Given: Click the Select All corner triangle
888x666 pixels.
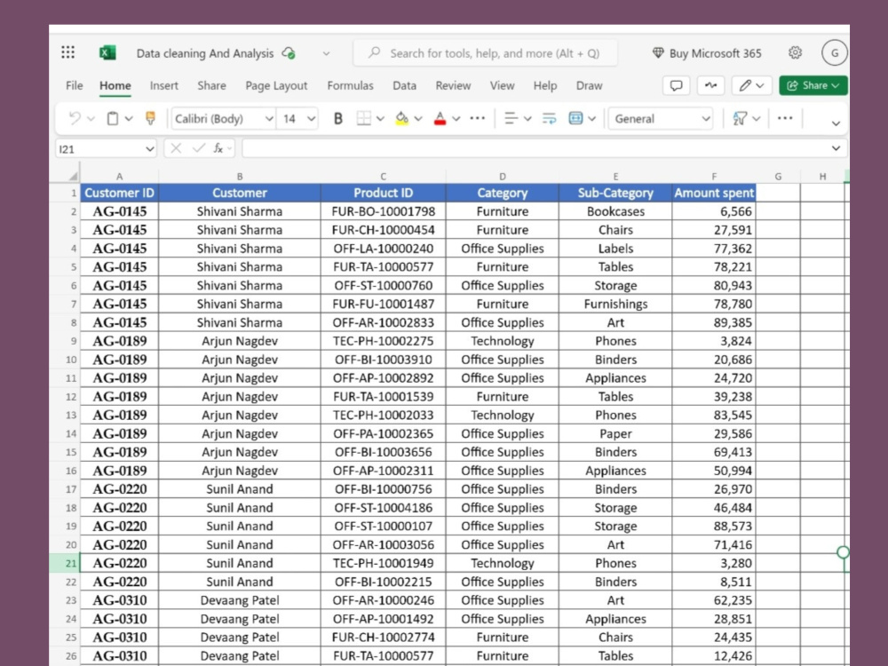Looking at the screenshot, I should click(x=73, y=176).
